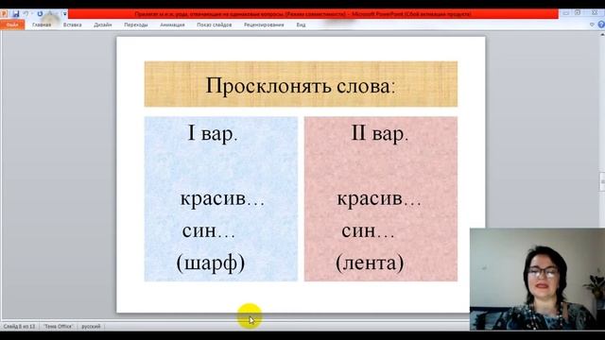This screenshot has height=340, width=605.
Task: Switch to the Вид ribbon tab
Action: click(301, 25)
